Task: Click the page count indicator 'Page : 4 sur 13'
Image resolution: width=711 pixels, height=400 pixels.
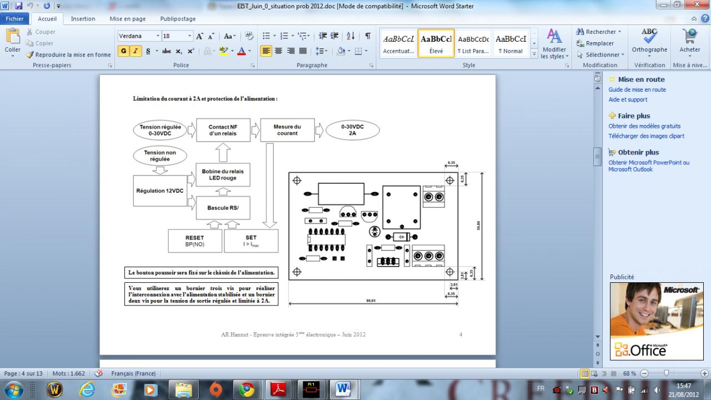Action: pyautogui.click(x=23, y=373)
